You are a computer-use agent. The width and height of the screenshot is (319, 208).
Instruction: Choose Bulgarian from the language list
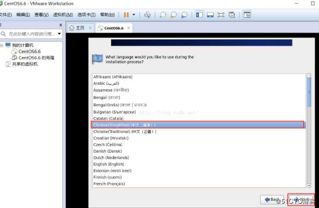point(199,112)
